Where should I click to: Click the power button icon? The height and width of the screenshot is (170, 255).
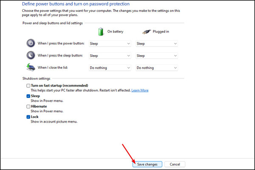coord(31,43)
